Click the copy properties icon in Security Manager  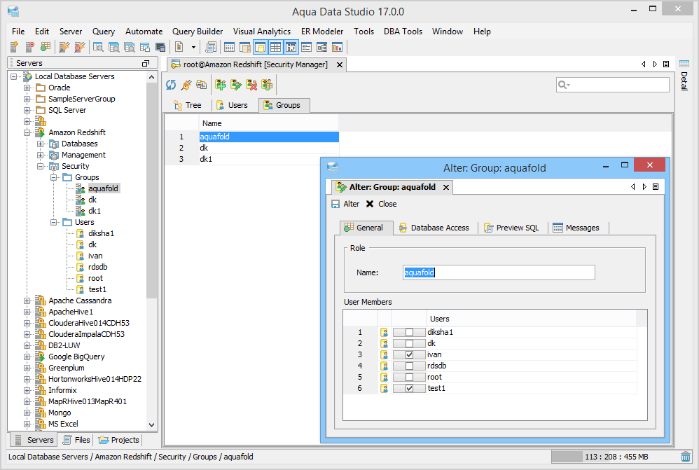coord(202,85)
